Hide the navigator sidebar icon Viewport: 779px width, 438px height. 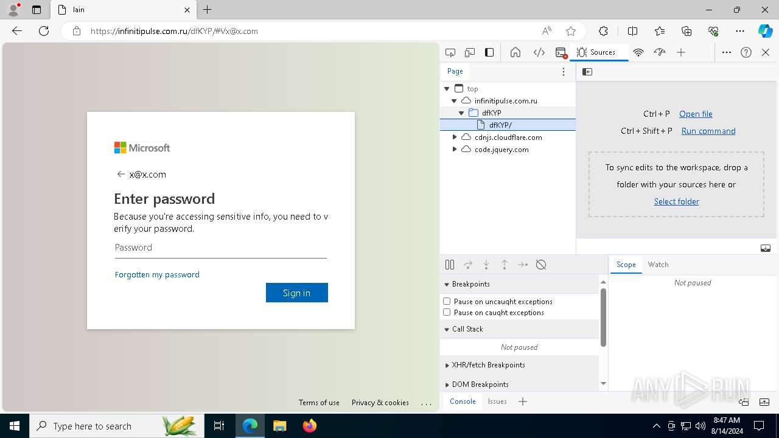[x=587, y=72]
